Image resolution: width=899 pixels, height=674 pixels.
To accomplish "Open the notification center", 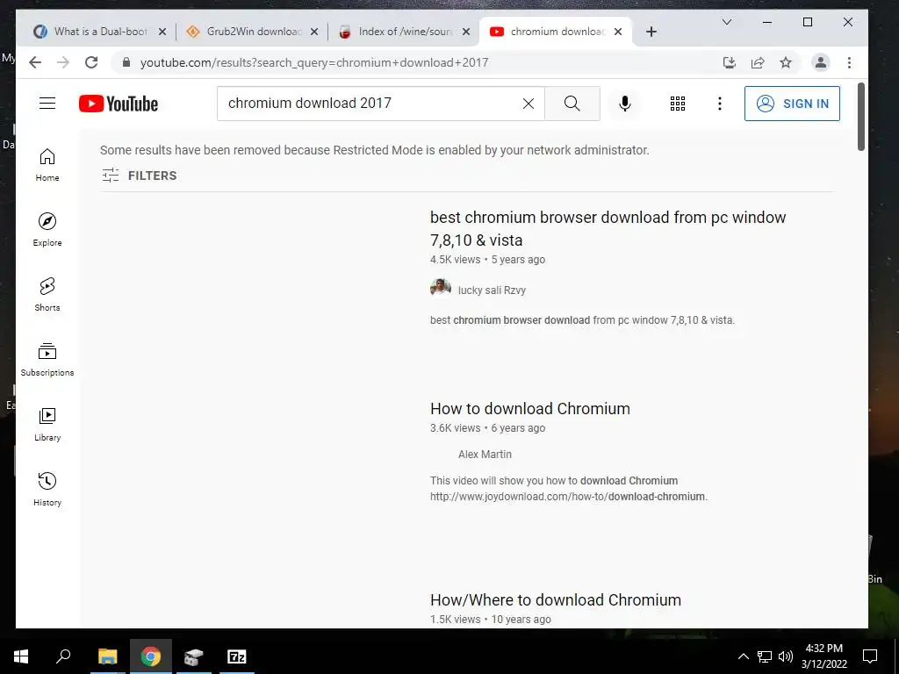I will tap(870, 656).
